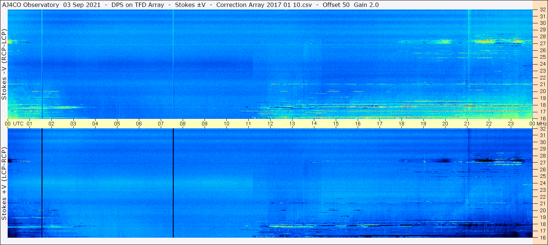
Task: Click frequency tick 21 in Stokes -V panel
Action: pyautogui.click(x=542, y=84)
